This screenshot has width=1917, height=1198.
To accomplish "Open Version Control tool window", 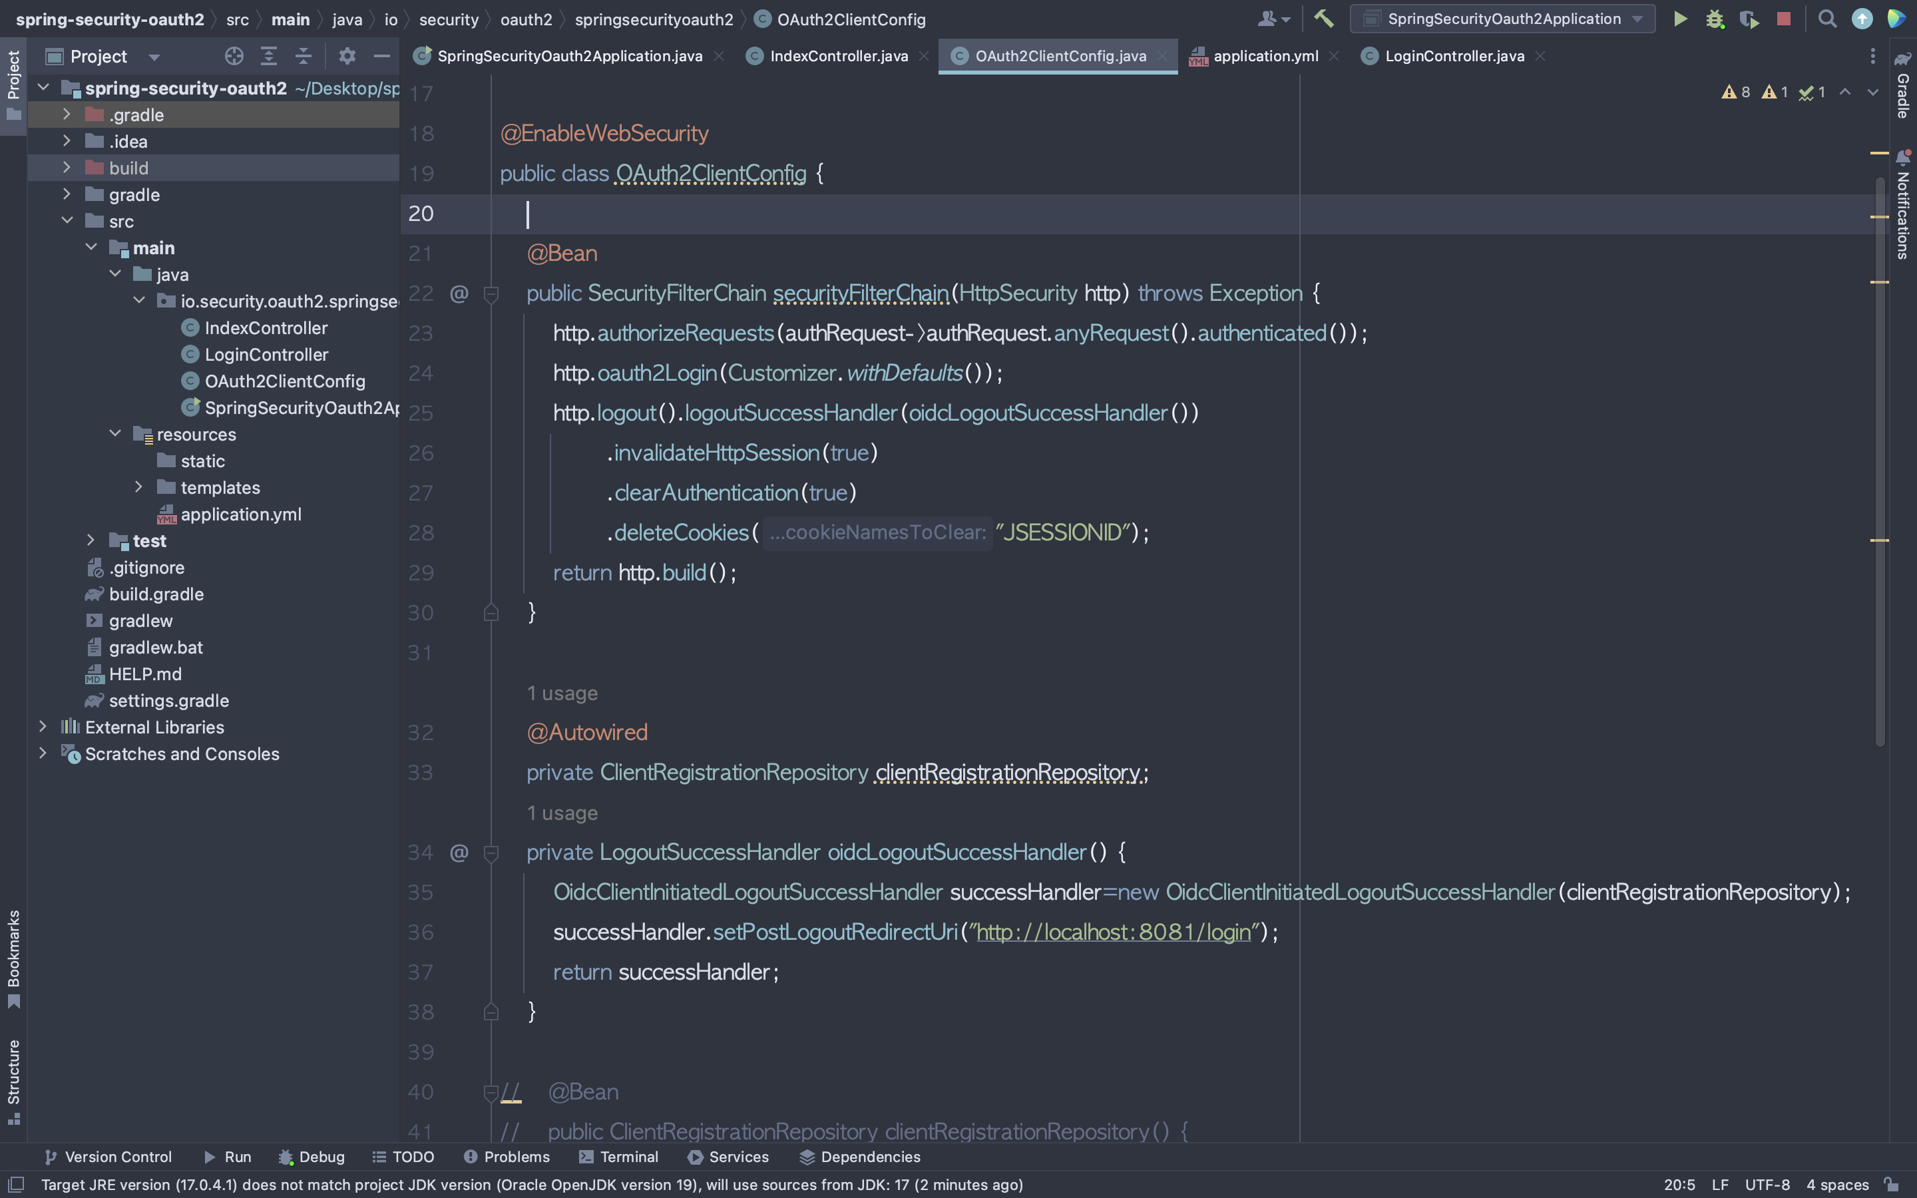I will point(108,1157).
